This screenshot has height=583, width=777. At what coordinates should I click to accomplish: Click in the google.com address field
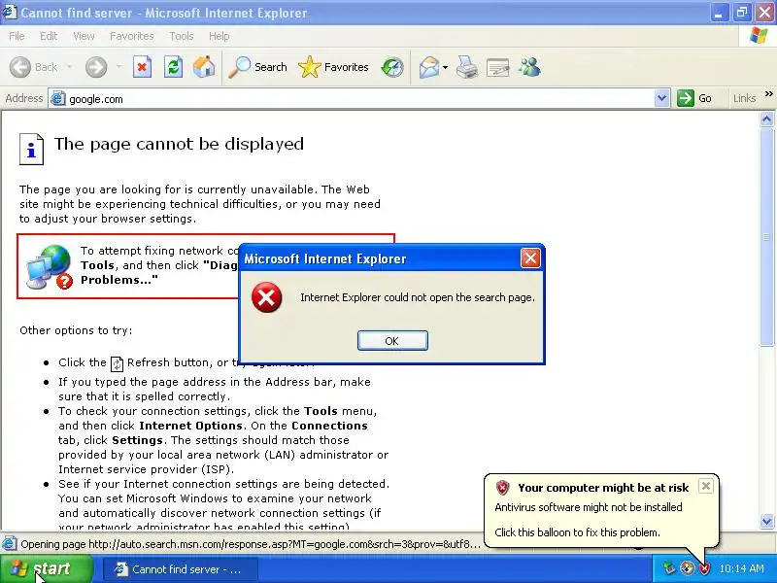tap(359, 99)
